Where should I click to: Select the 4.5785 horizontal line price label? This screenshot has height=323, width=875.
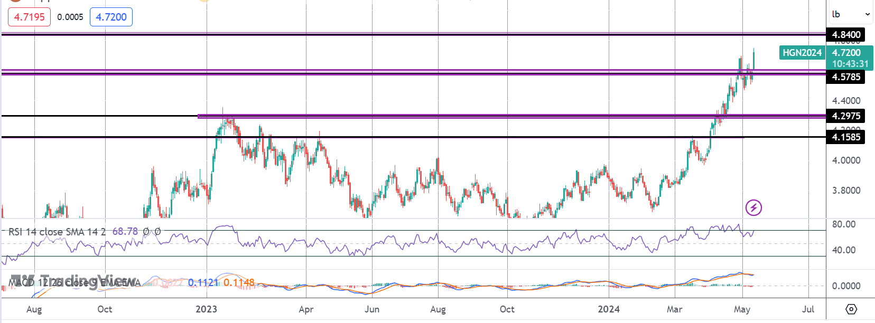click(x=846, y=77)
